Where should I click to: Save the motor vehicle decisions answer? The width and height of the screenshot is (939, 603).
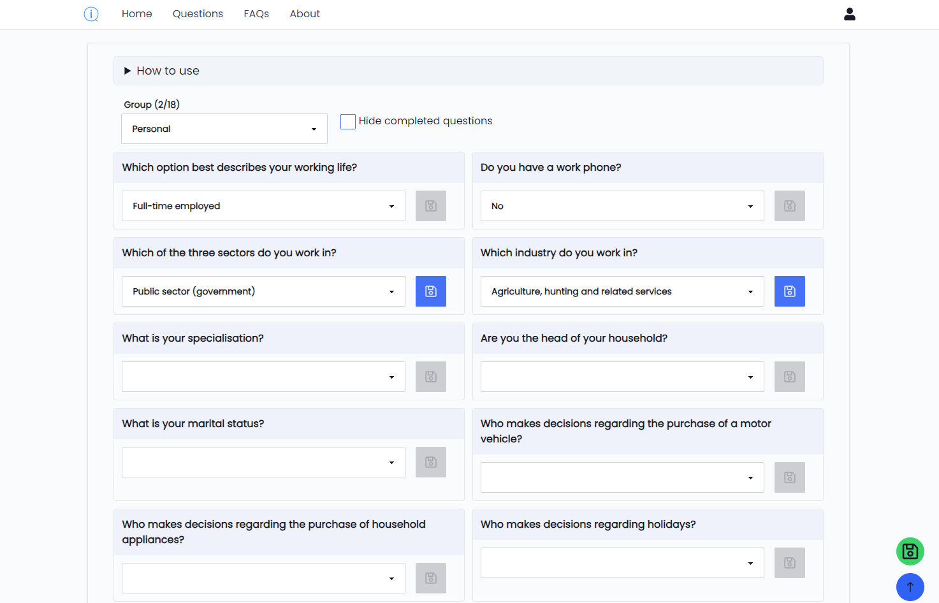[790, 477]
